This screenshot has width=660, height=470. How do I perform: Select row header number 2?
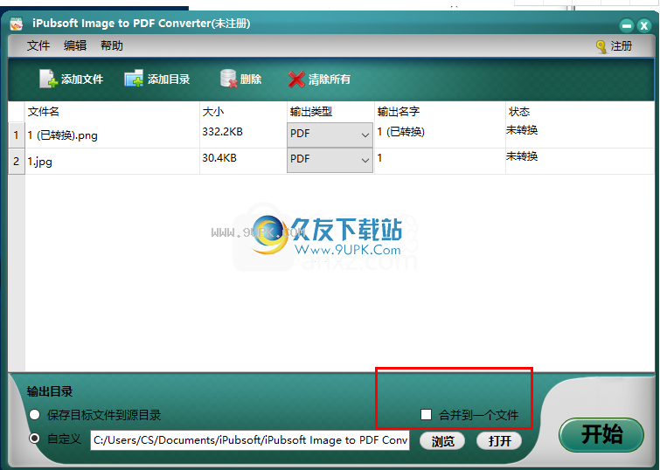17,161
